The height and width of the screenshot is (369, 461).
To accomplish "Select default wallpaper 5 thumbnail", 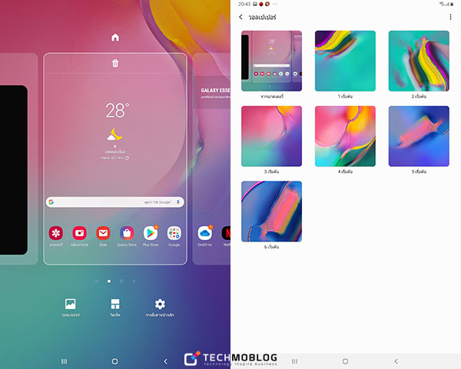I will tap(419, 136).
